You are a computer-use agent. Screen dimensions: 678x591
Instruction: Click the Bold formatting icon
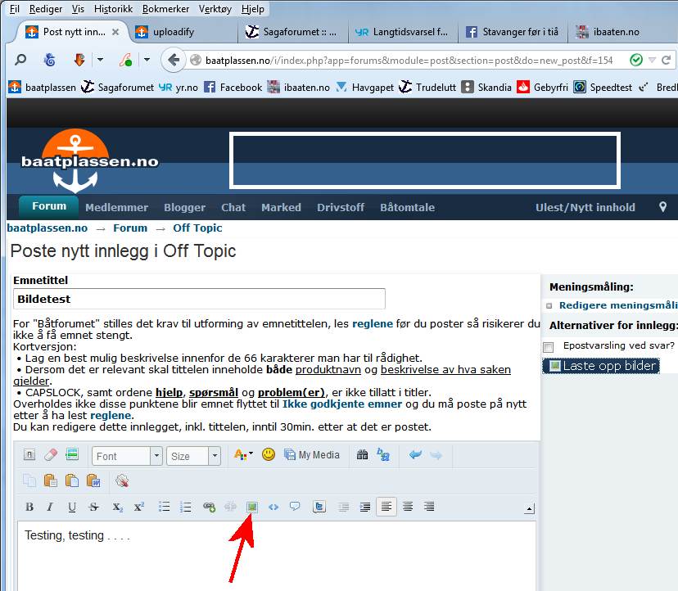click(x=29, y=507)
